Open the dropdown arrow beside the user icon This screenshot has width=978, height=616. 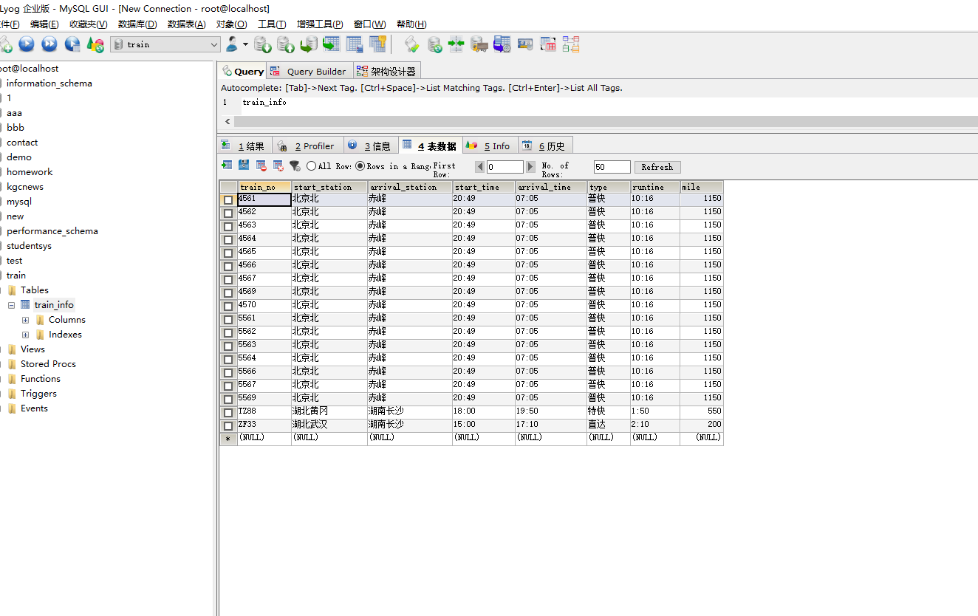point(245,44)
